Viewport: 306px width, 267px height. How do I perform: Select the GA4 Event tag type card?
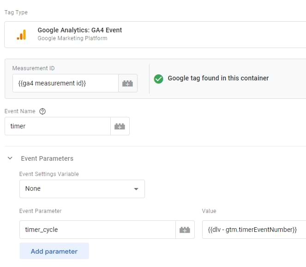coord(155,34)
